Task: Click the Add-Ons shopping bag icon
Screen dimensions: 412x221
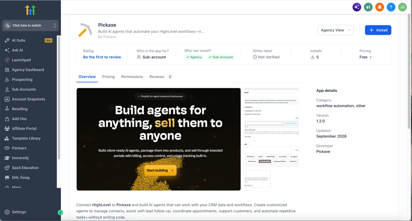Action: 7,119
